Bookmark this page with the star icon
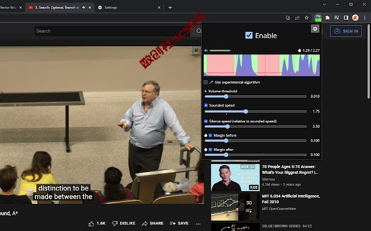This screenshot has height=231, width=371. point(307,18)
